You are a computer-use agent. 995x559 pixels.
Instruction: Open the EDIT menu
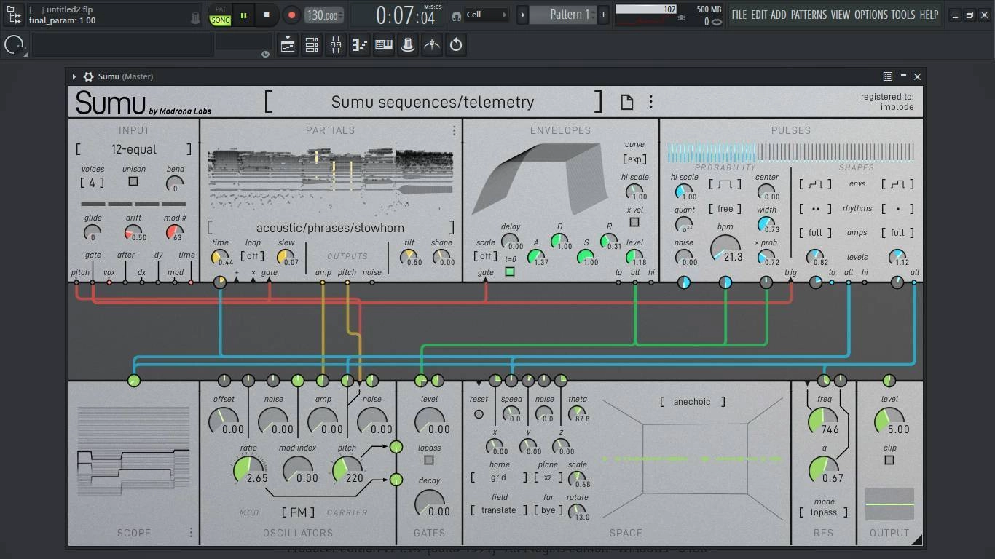click(x=759, y=15)
